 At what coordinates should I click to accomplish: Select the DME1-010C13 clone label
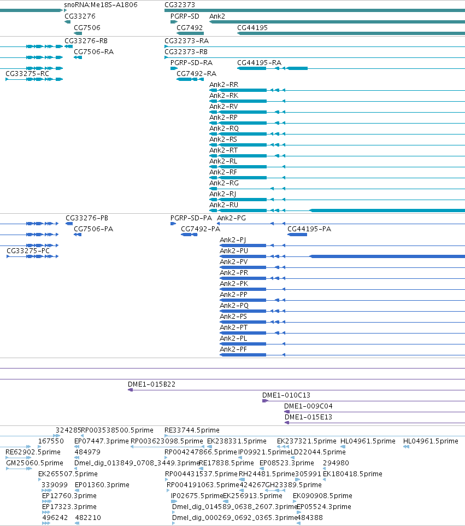click(x=286, y=395)
